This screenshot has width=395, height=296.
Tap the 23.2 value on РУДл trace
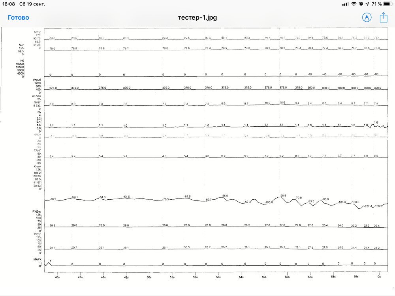pos(376,248)
